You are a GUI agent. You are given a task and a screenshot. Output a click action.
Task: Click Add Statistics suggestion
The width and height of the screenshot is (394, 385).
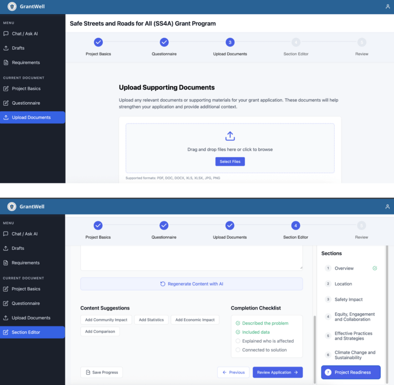151,320
